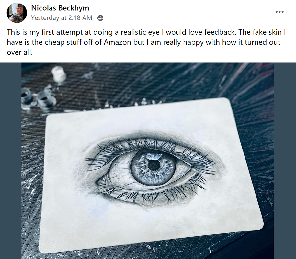Click the sentence about cheap Amazon fake skin

[146, 37]
